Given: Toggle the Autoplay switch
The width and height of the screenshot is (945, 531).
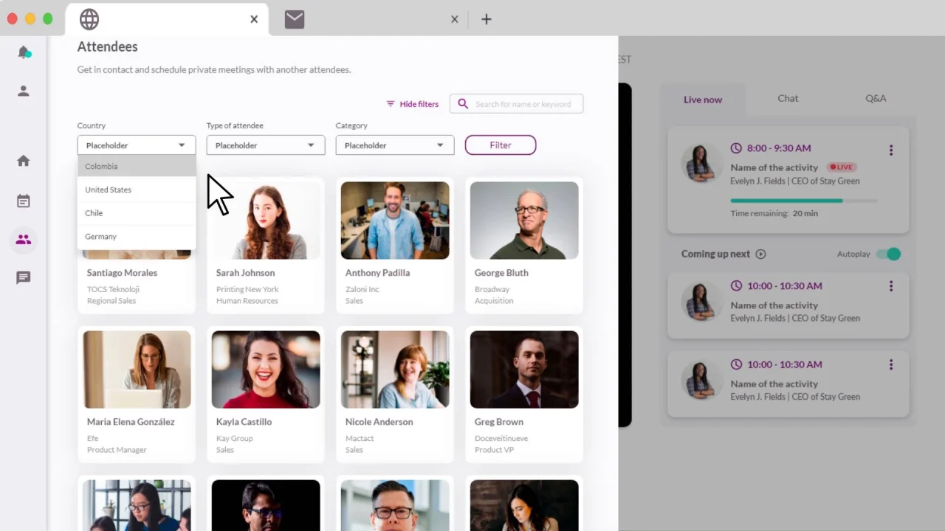Looking at the screenshot, I should 889,254.
